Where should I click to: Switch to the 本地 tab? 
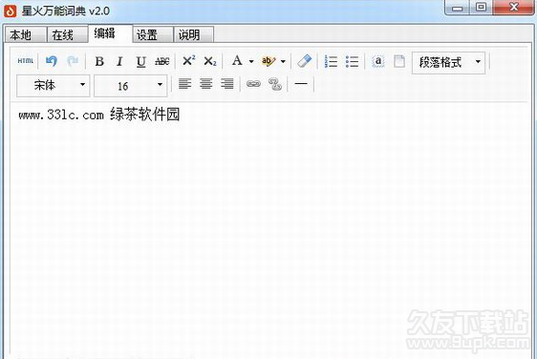26,35
